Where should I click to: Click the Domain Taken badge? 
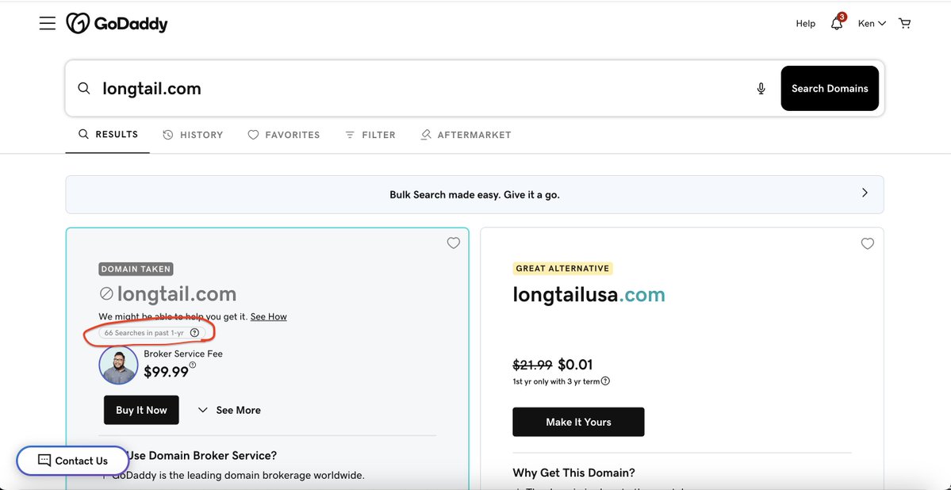(x=136, y=269)
